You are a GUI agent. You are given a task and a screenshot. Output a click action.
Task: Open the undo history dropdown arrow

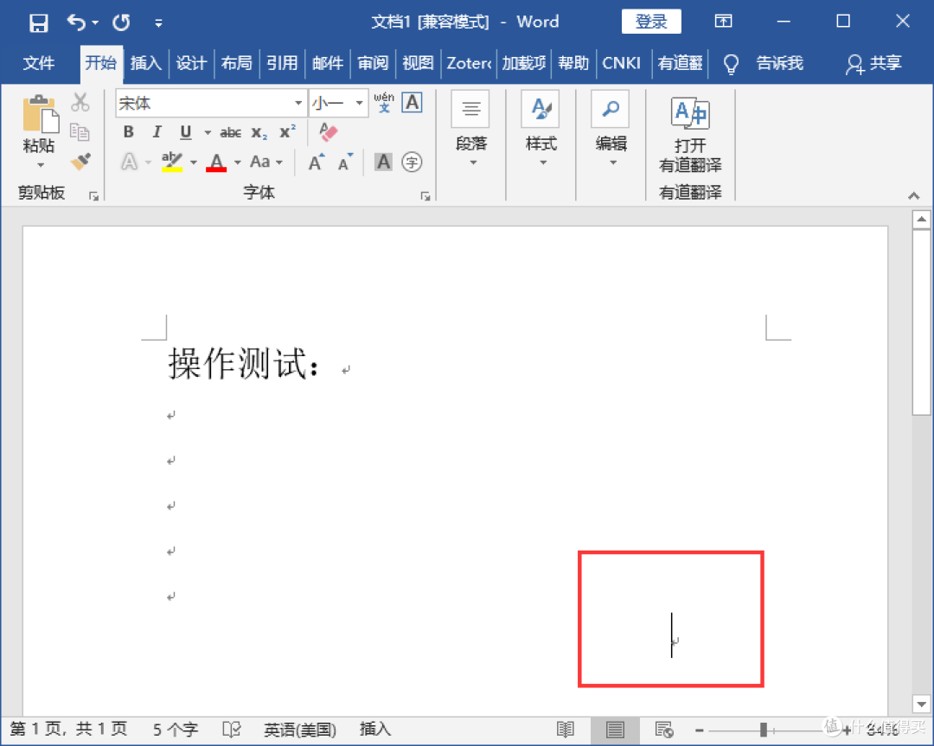95,23
